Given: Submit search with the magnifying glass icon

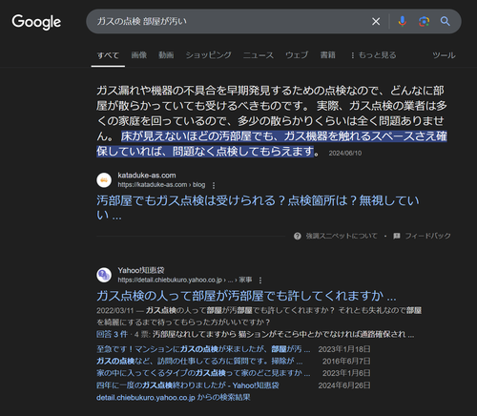Looking at the screenshot, I should click(x=445, y=21).
